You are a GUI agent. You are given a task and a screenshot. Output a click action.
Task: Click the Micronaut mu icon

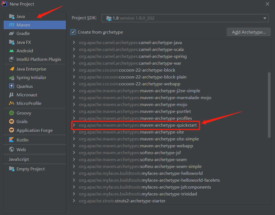pos(12,95)
